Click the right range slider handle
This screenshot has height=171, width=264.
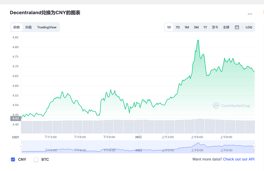click(255, 147)
